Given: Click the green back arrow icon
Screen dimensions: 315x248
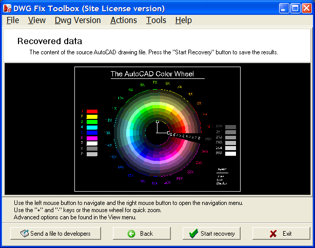Looking at the screenshot, I should [x=131, y=234].
